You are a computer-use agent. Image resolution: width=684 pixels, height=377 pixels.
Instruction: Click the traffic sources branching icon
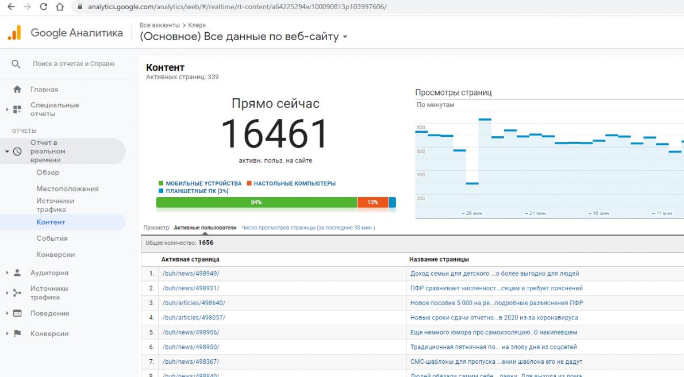tap(17, 293)
